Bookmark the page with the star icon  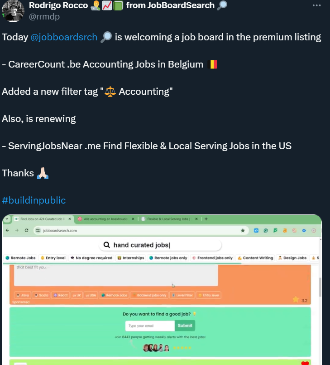(x=243, y=230)
